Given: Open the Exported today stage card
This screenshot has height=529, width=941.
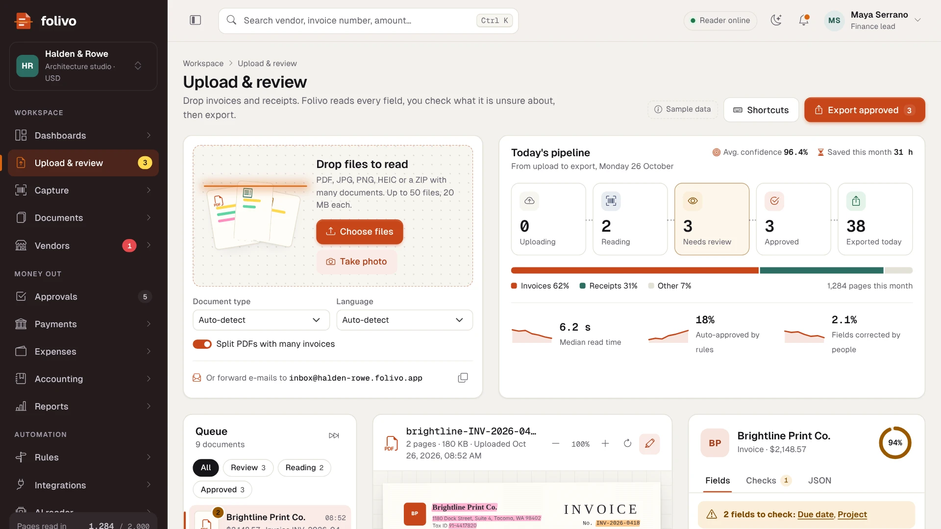Looking at the screenshot, I should (875, 219).
